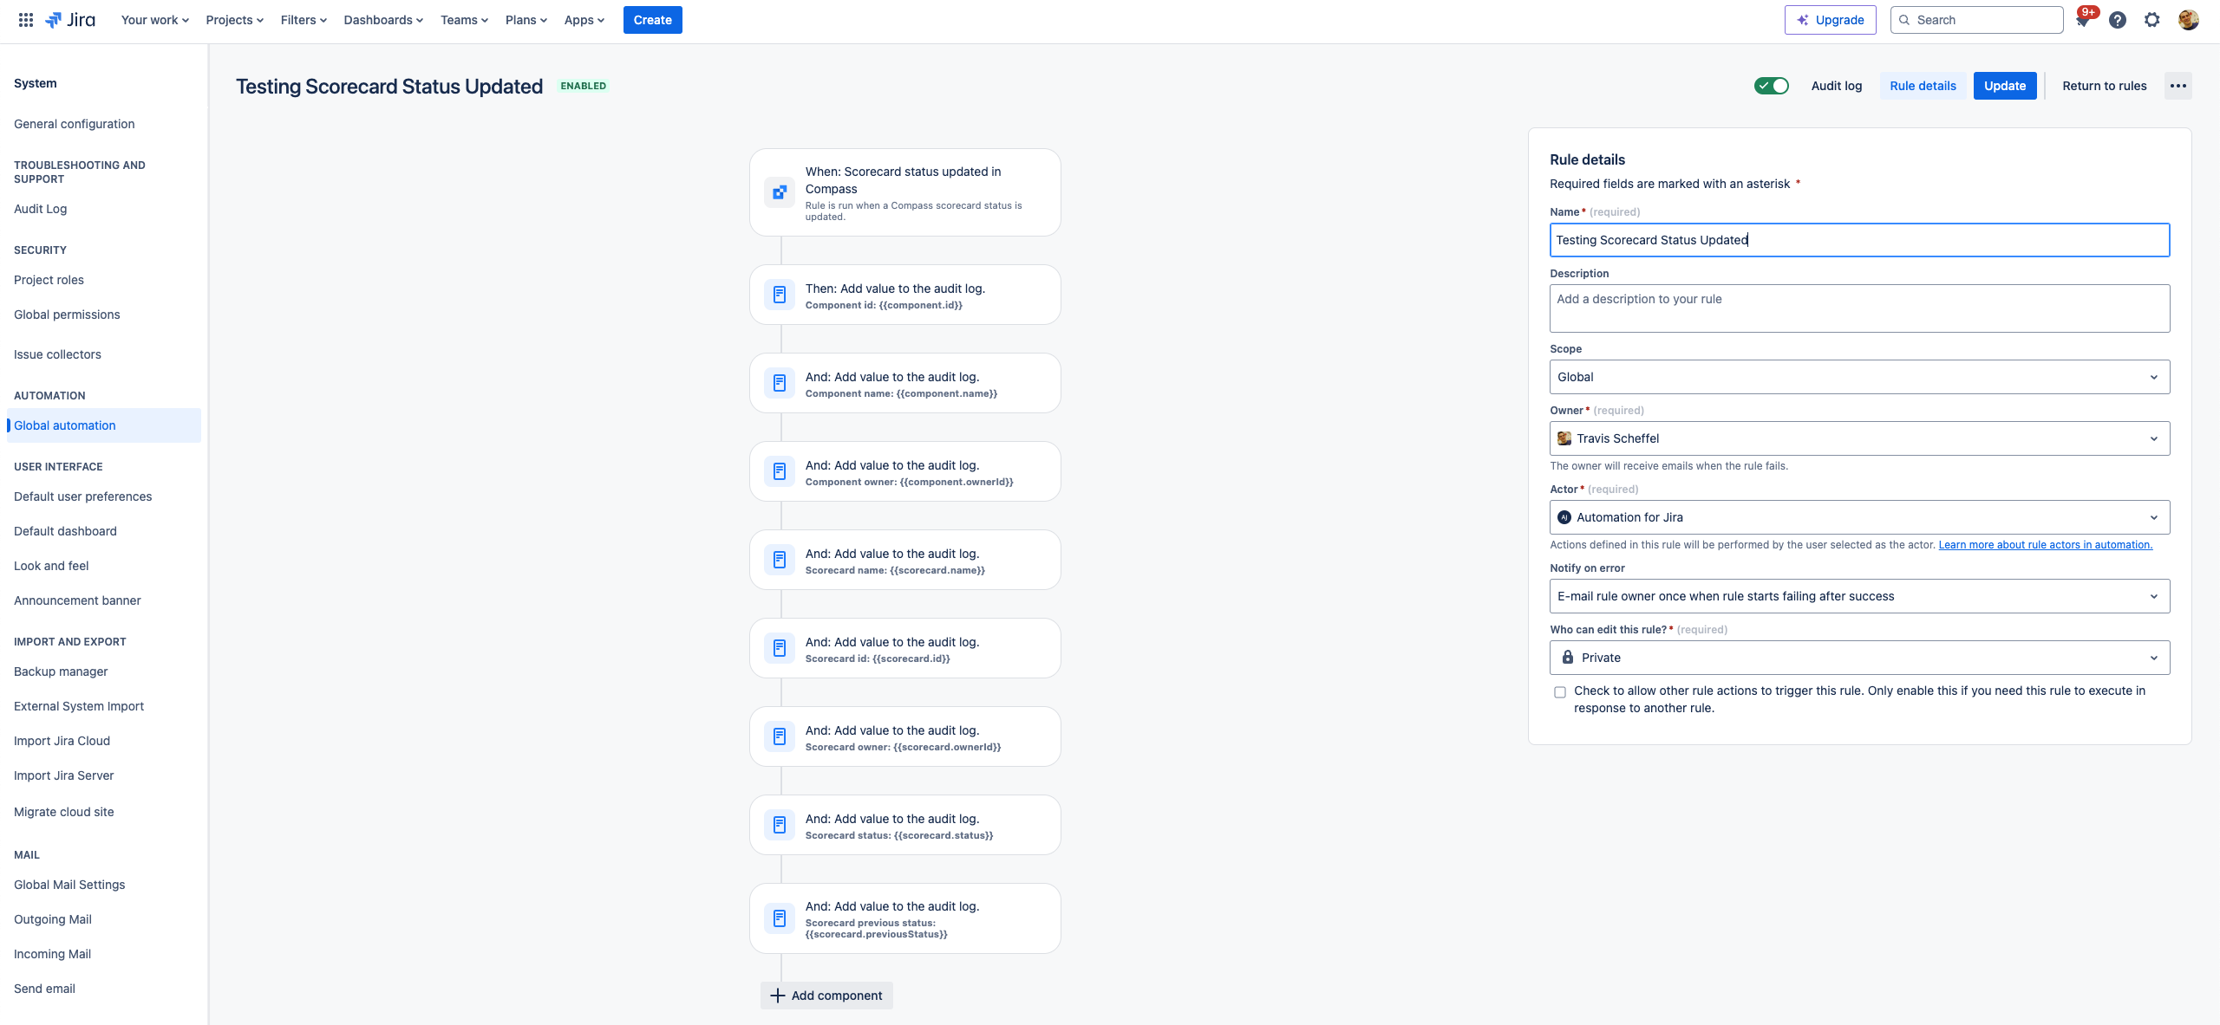Click the Jira logo
This screenshot has height=1025, width=2220.
click(x=70, y=20)
